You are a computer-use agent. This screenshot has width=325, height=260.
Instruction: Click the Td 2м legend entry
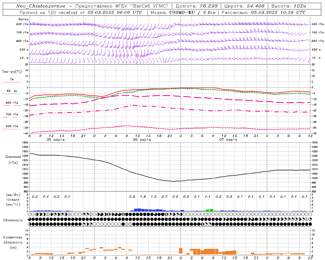coord(12,91)
